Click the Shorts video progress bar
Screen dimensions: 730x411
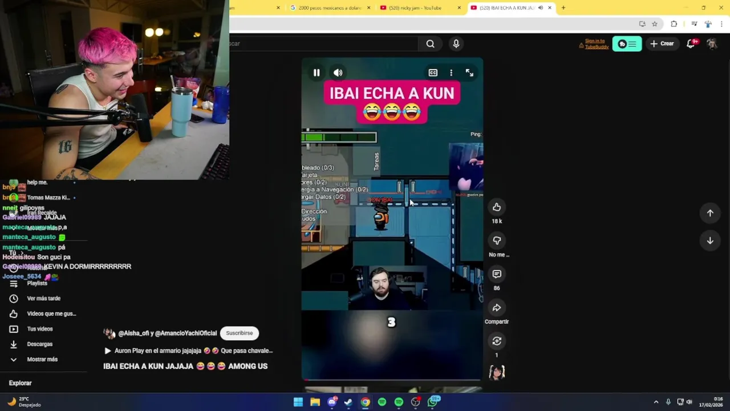pos(392,380)
